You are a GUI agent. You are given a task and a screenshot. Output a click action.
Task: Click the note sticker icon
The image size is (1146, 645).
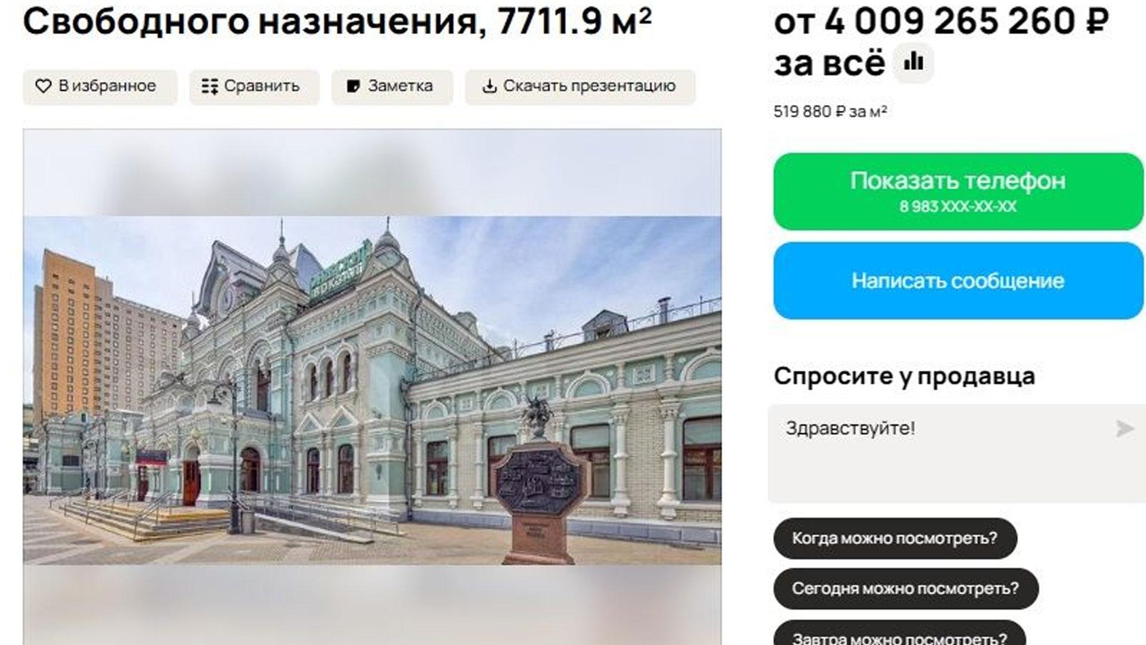[x=353, y=87]
